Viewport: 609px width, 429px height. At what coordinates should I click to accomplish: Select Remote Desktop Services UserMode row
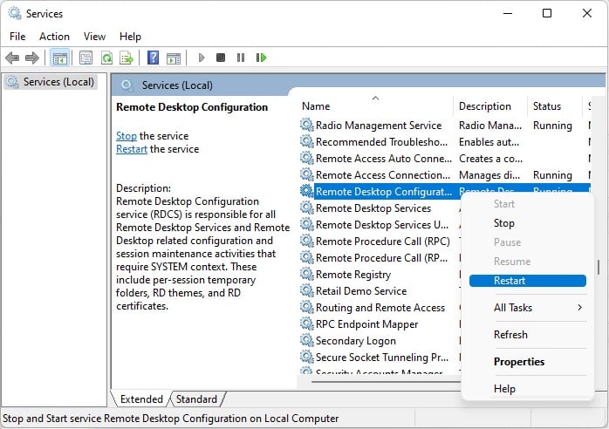(380, 225)
